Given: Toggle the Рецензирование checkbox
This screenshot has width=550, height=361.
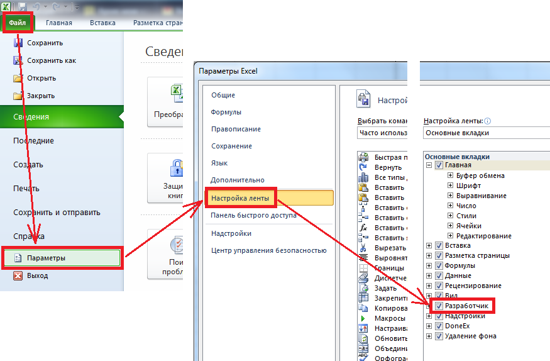Looking at the screenshot, I should pyautogui.click(x=439, y=286).
